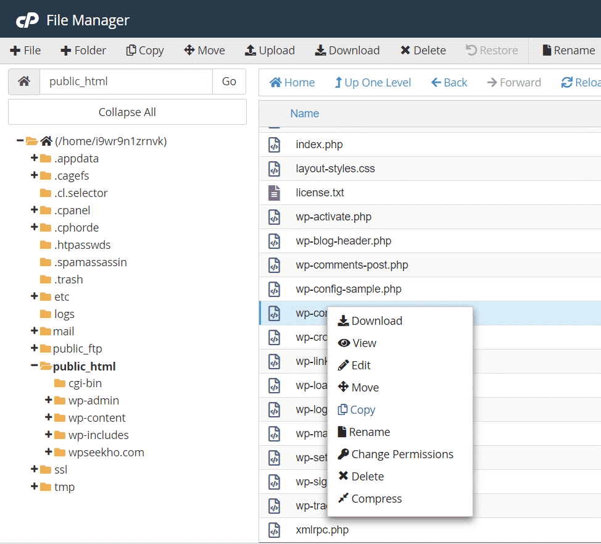Expand the wp-admin folder

pyautogui.click(x=48, y=400)
